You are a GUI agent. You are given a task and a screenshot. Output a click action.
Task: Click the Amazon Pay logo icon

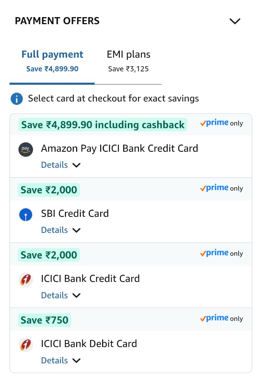point(26,150)
